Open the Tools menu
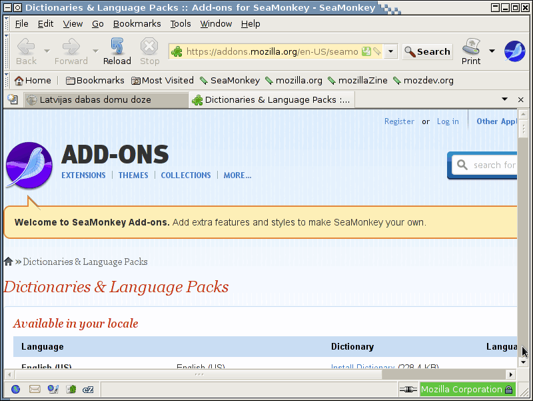533x401 pixels. (x=181, y=24)
